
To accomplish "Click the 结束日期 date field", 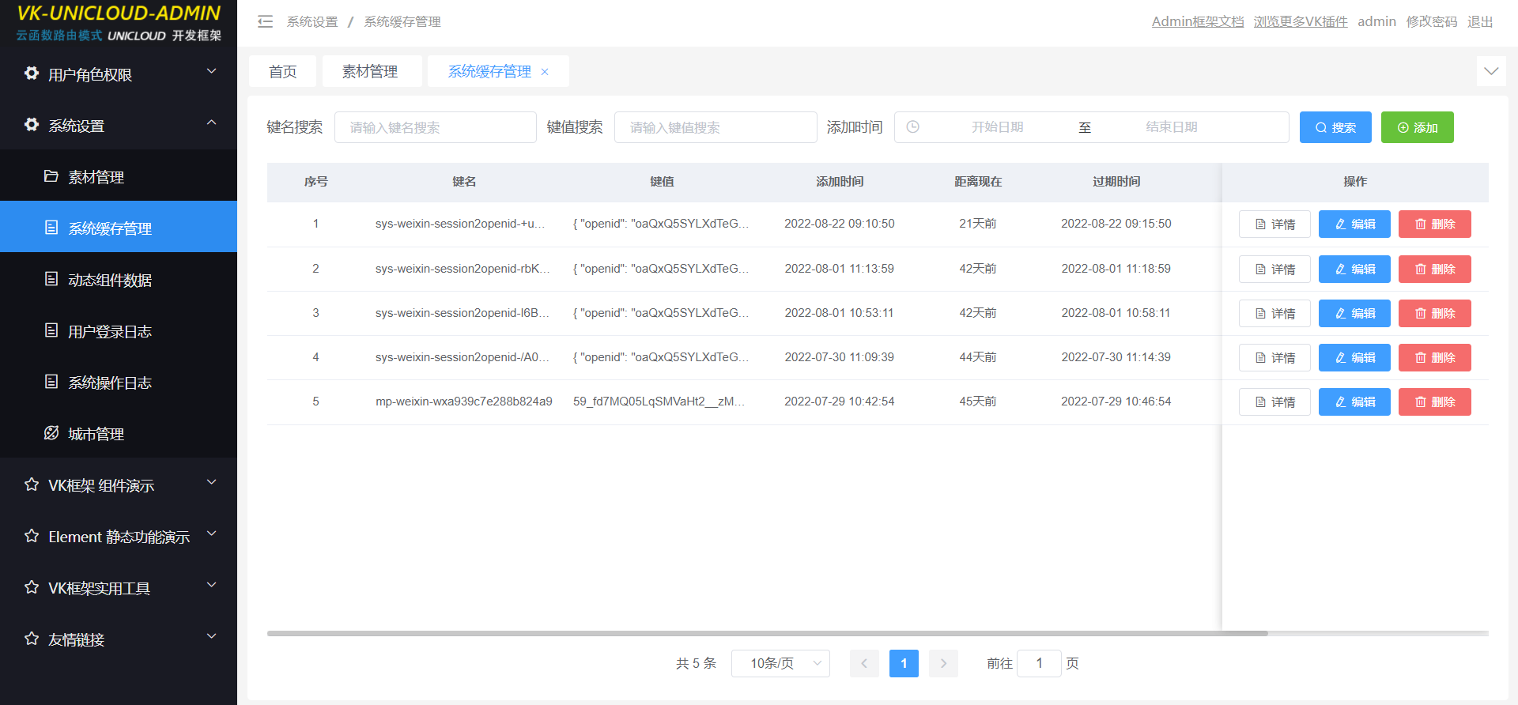I will (x=1171, y=127).
